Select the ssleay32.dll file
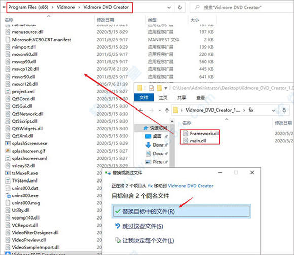Viewport: 294px width, 255px height. click(24, 166)
